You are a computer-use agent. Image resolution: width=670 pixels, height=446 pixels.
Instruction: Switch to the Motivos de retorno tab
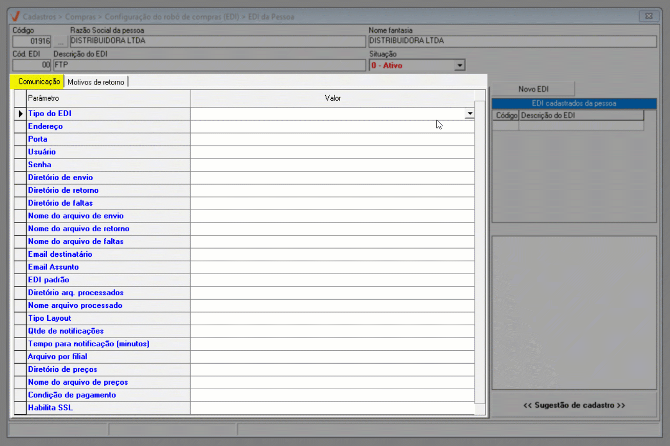point(96,82)
